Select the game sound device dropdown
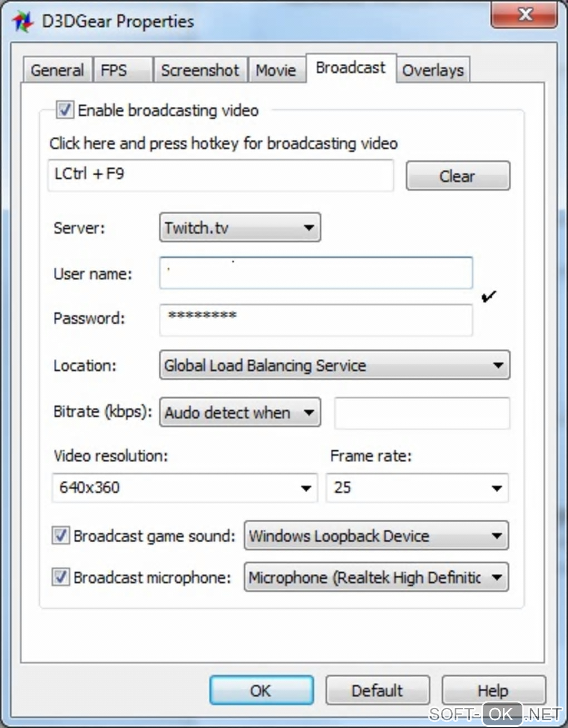This screenshot has height=728, width=568. click(x=376, y=536)
